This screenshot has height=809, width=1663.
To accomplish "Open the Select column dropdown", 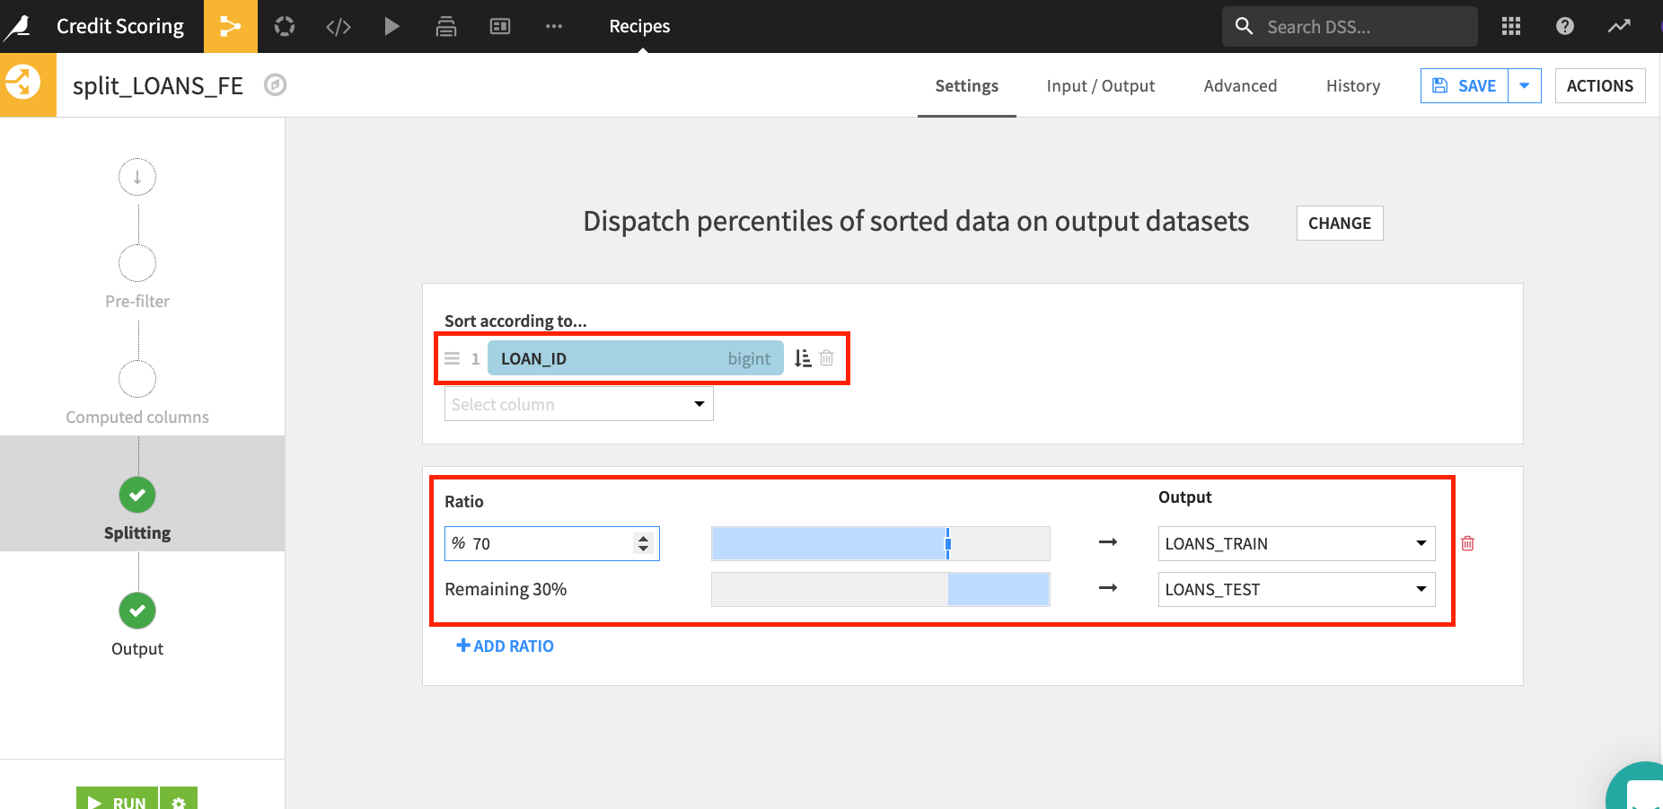I will pos(578,404).
